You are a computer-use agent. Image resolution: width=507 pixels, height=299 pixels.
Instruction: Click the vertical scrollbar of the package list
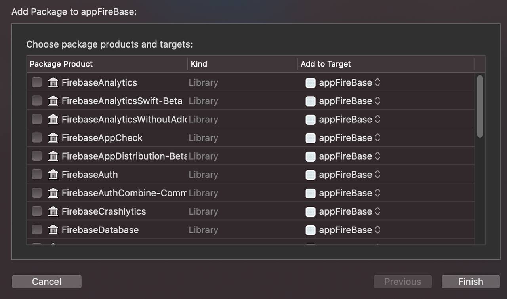pyautogui.click(x=480, y=107)
